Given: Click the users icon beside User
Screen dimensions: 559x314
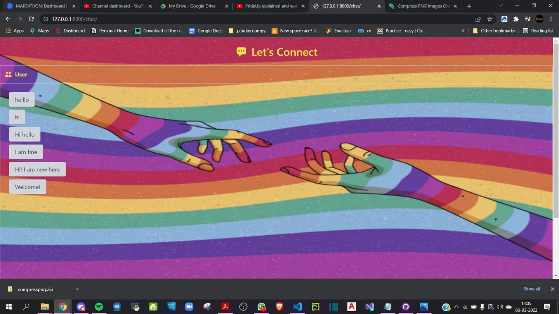Looking at the screenshot, I should click(x=8, y=74).
